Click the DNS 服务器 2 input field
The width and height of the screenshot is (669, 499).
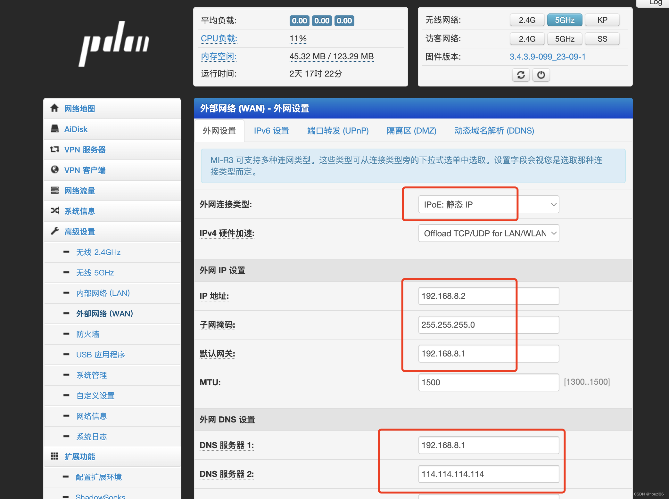point(488,474)
